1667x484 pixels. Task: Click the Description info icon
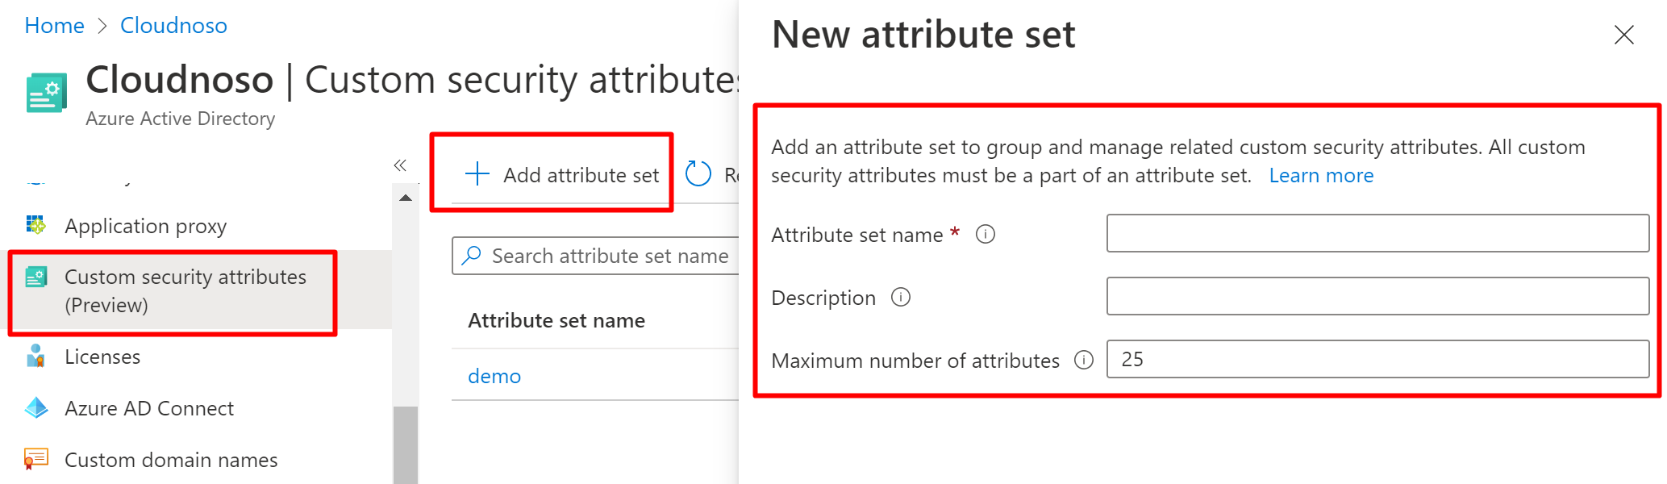(901, 298)
